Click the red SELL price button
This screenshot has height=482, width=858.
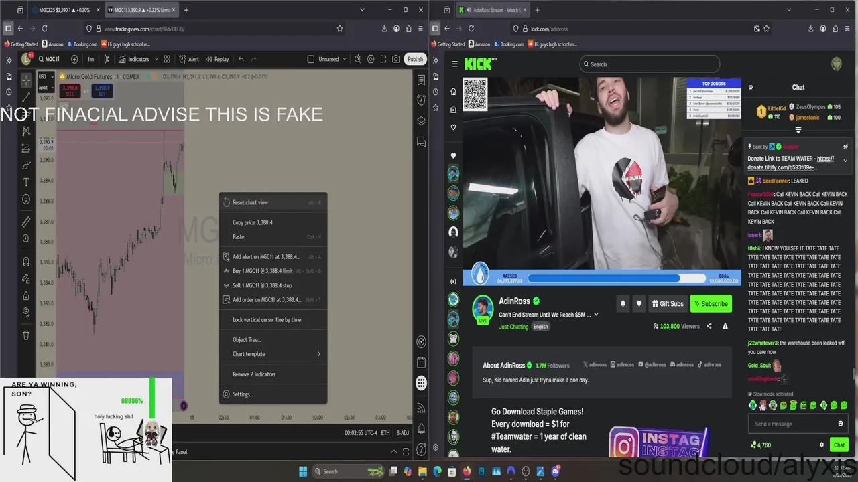(70, 90)
